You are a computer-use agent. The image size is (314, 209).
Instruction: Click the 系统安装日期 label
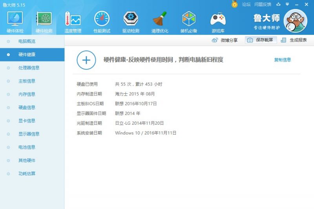89,133
